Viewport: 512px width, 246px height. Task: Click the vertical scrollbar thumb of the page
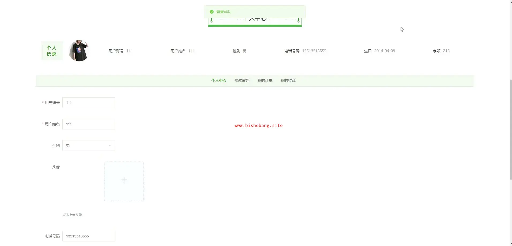pos(511,129)
